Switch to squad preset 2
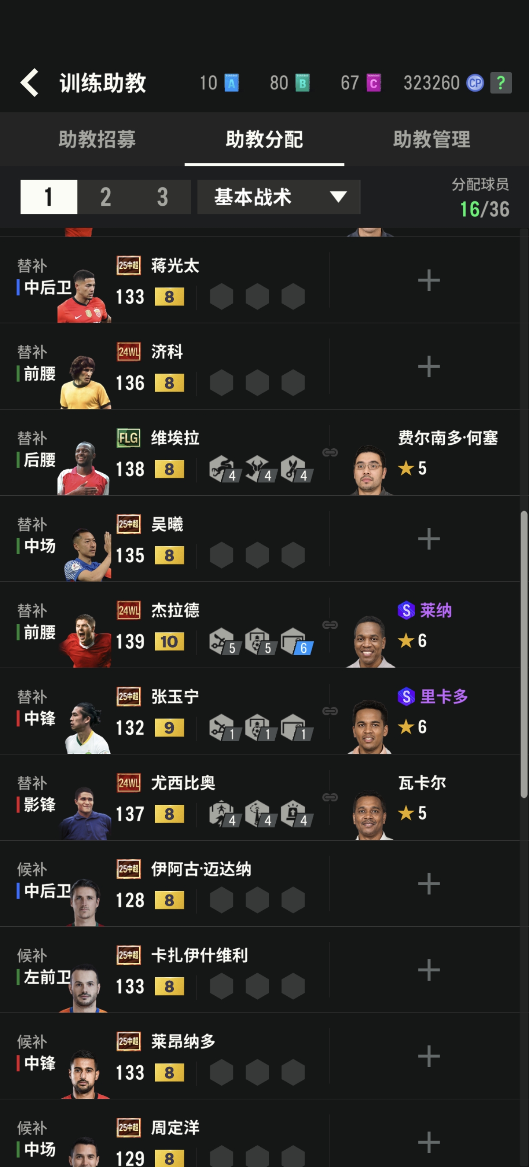Screen dimensions: 529x1167 (105, 197)
